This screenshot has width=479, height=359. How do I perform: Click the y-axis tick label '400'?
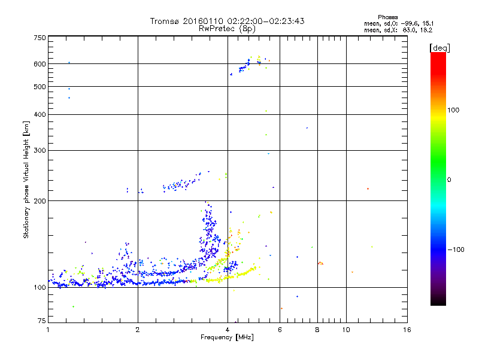pos(40,114)
